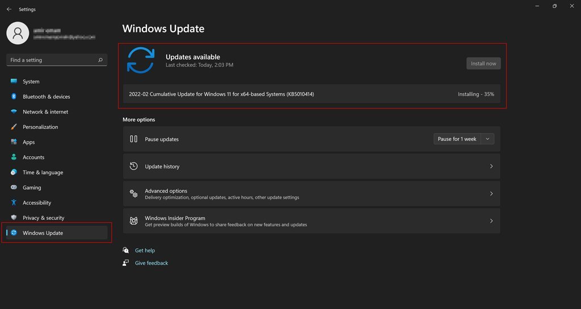Click the Advanced options gears icon
This screenshot has height=309, width=581.
pos(134,193)
